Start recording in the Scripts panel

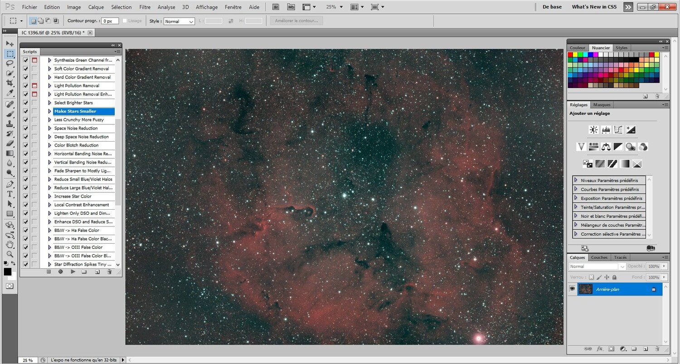60,272
